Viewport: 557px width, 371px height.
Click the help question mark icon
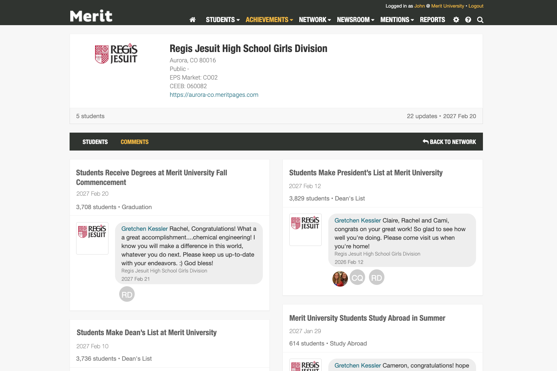[468, 20]
